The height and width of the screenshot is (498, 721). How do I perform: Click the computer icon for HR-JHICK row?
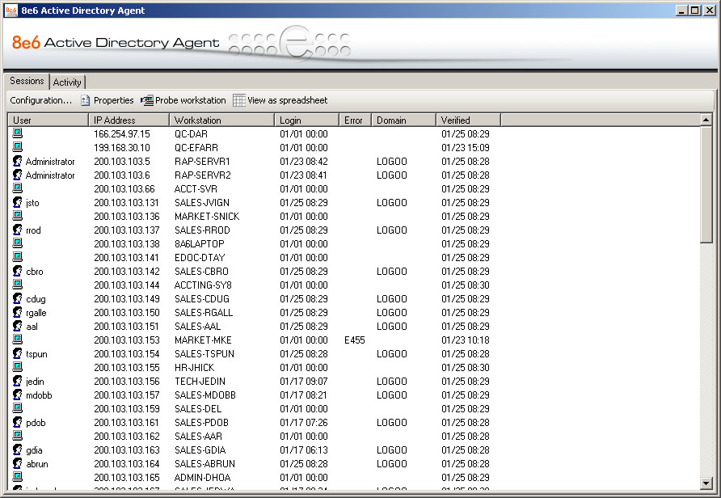tap(18, 367)
